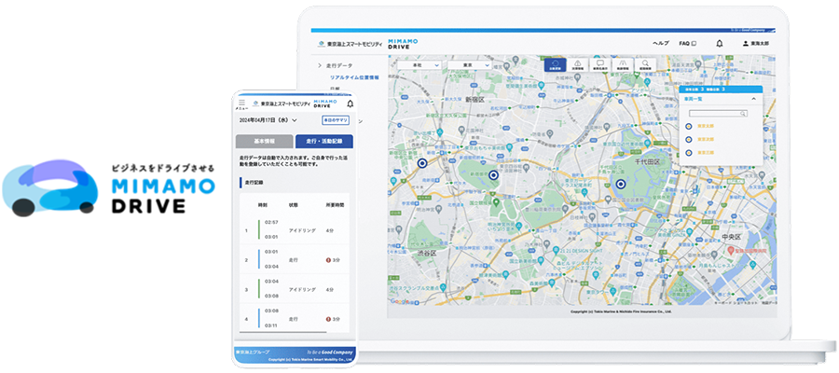Click the user account name 東海太郎
This screenshot has height=373, width=839.
(x=761, y=43)
